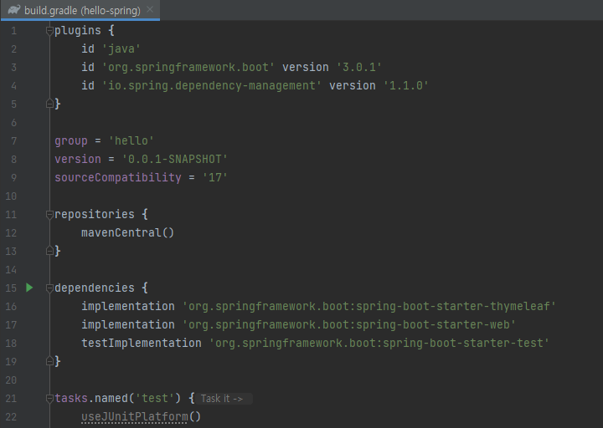The width and height of the screenshot is (603, 428).
Task: Click the sourceCompatibility property
Action: 118,178
